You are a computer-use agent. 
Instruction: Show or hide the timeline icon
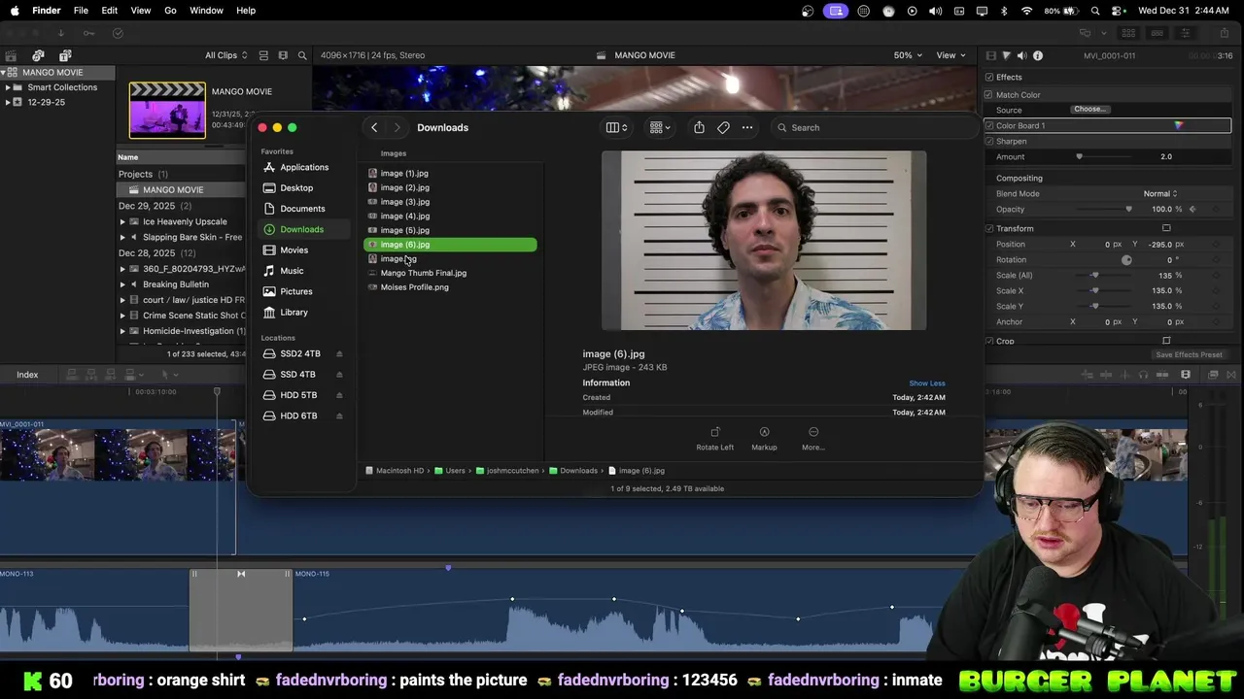(x=1157, y=33)
